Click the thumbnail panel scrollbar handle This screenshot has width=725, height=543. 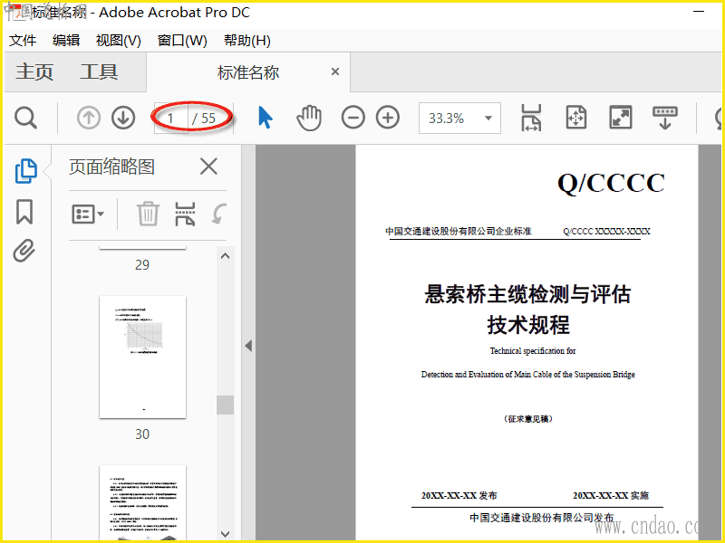pyautogui.click(x=225, y=405)
